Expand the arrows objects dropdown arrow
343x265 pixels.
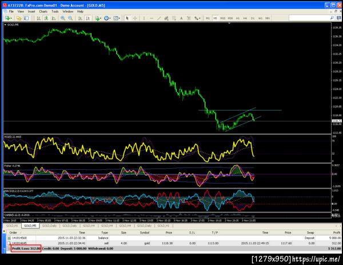pos(200,18)
